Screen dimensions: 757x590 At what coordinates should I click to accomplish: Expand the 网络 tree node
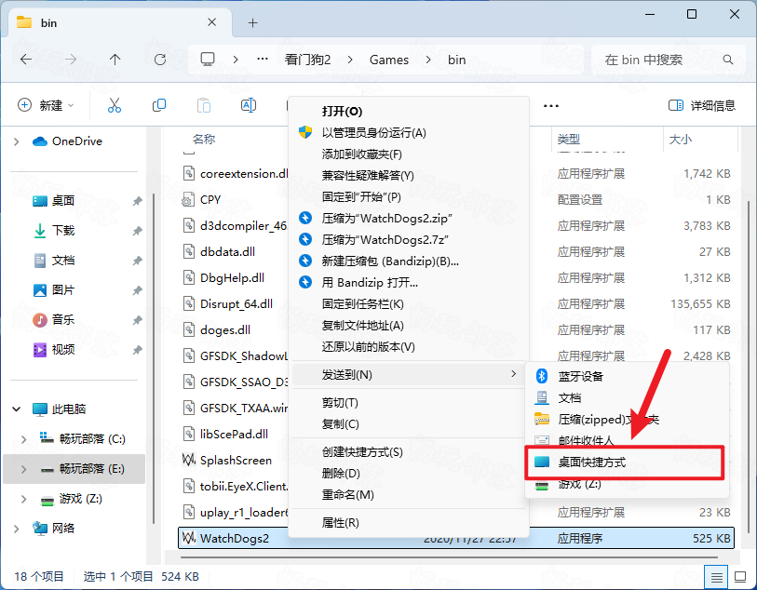(x=17, y=529)
